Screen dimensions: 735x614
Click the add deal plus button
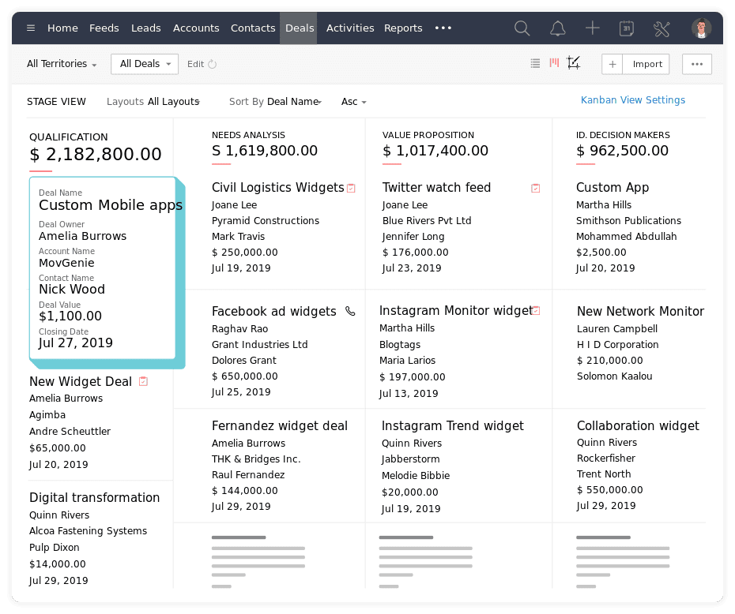click(x=612, y=64)
